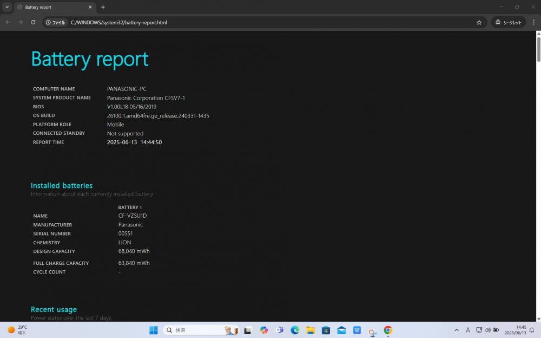Screen dimensions: 541x338
Task: Click the battery tray icon
Action: point(496,330)
